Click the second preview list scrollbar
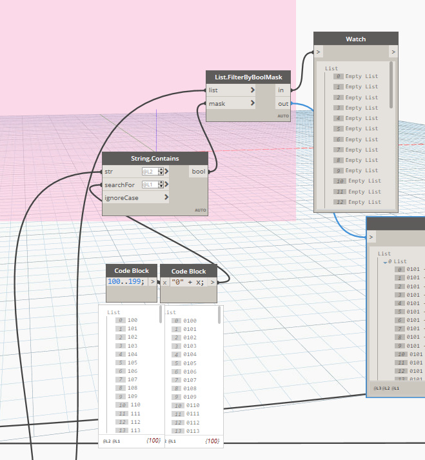425x460 pixels. click(x=219, y=315)
